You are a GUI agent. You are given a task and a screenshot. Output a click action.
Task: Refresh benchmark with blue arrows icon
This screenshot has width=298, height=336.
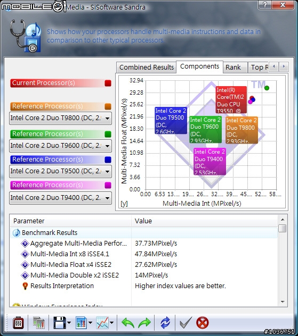(165, 323)
